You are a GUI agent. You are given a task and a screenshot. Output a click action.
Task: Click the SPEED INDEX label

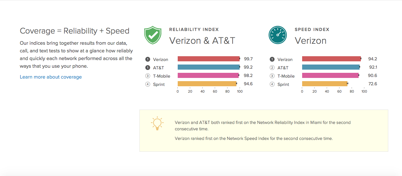pos(312,29)
